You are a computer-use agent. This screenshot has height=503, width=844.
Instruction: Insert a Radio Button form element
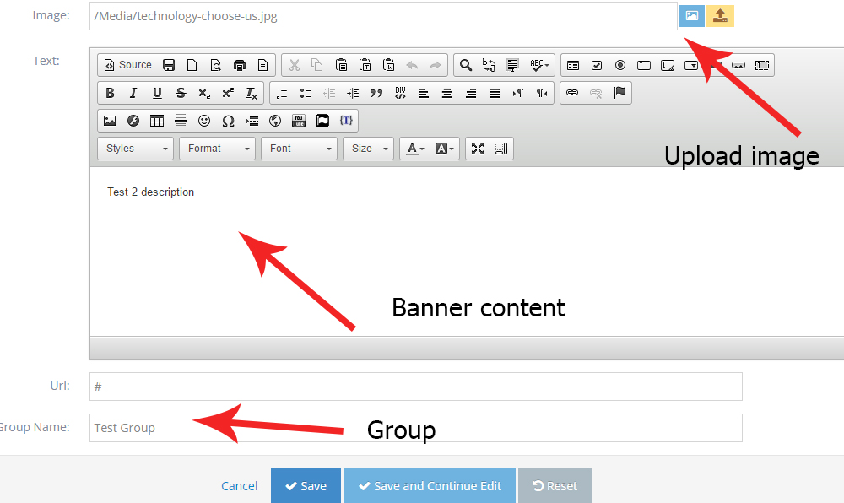[x=620, y=65]
